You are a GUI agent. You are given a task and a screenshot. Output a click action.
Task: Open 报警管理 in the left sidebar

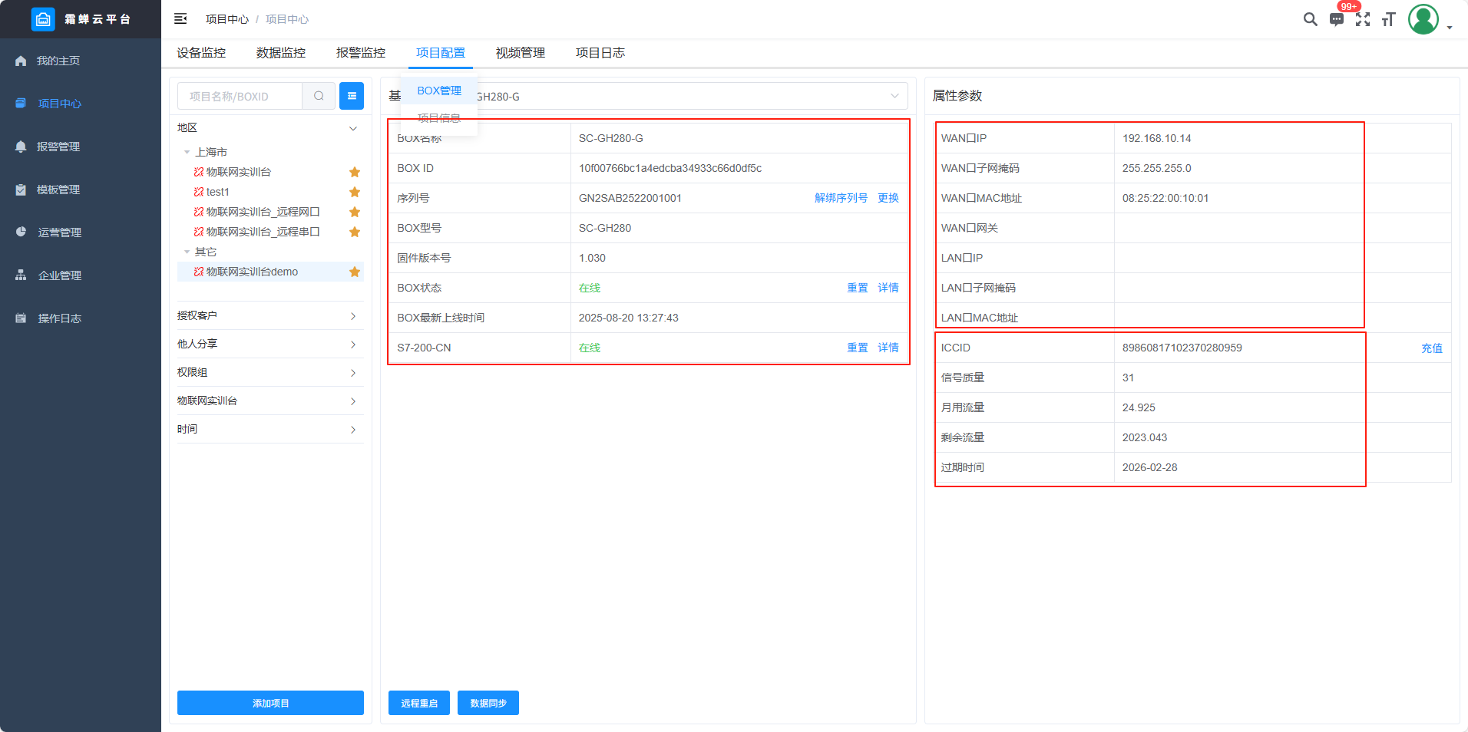58,147
